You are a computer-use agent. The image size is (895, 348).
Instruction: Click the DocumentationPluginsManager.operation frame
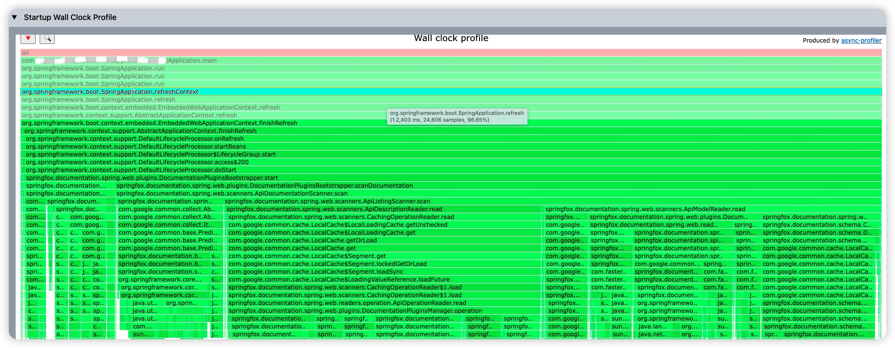(x=385, y=311)
